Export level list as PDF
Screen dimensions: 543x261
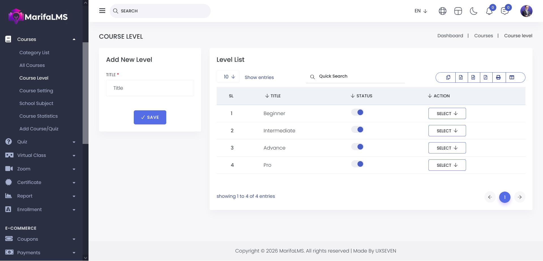tap(486, 77)
